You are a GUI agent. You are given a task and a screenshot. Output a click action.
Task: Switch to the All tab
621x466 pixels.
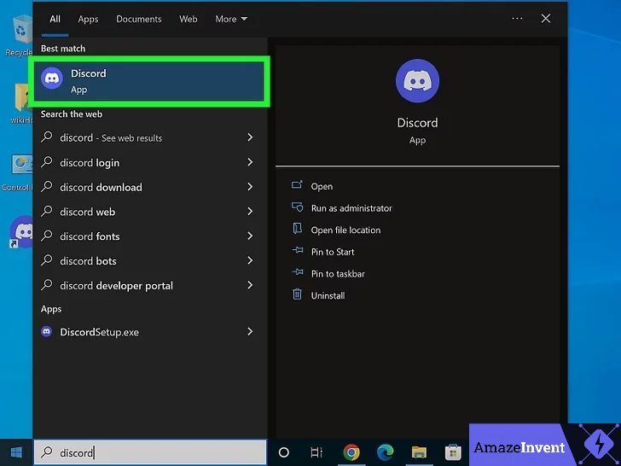tap(55, 19)
